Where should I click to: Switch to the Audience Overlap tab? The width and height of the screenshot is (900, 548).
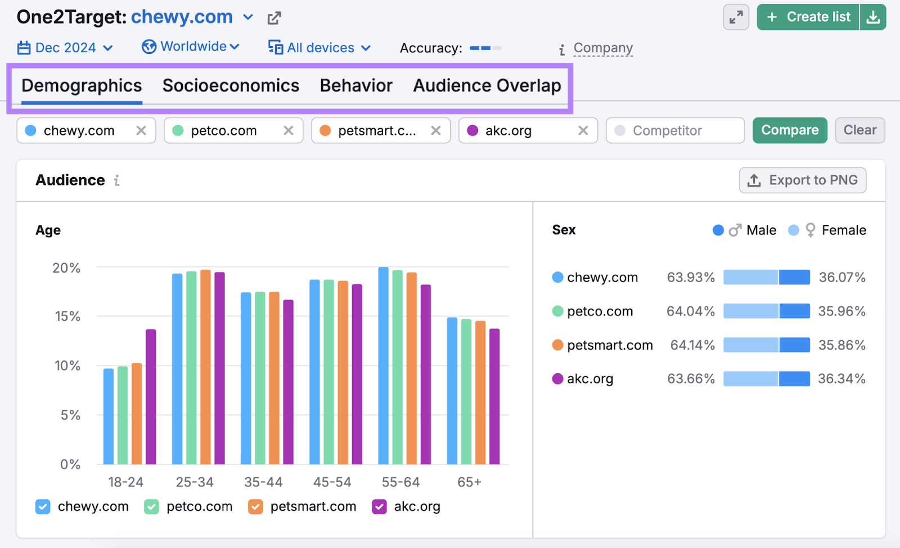[487, 86]
